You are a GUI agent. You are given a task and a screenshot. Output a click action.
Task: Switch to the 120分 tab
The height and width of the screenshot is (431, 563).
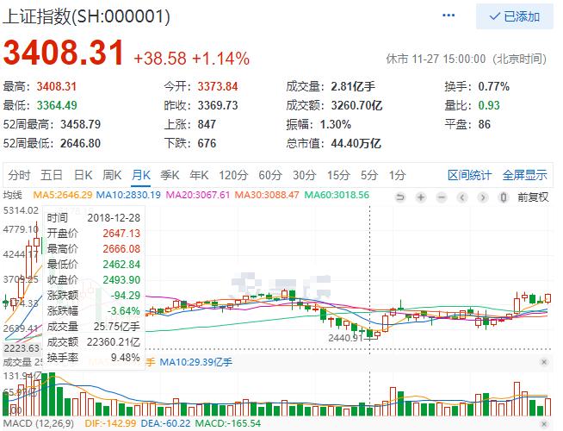pyautogui.click(x=233, y=175)
